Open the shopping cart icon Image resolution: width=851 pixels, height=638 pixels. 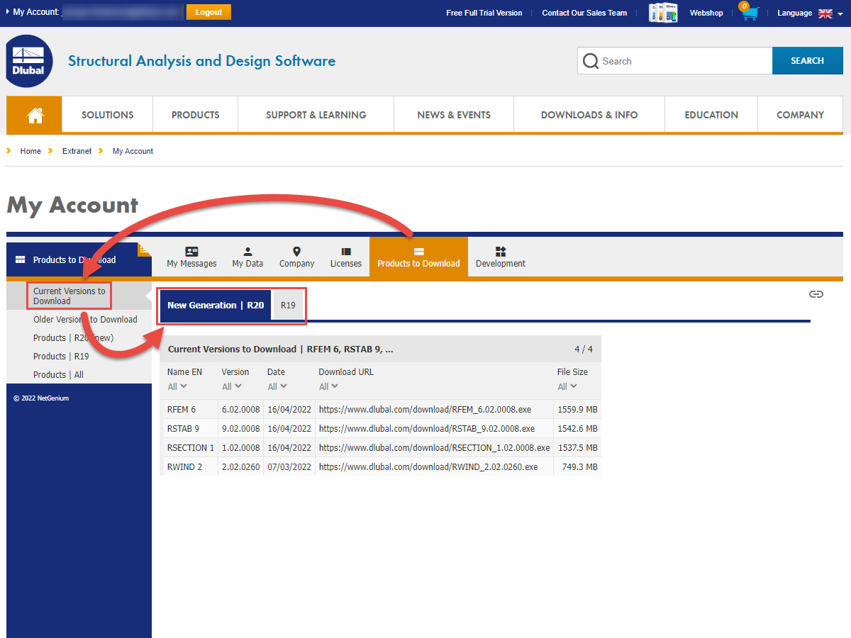point(749,12)
